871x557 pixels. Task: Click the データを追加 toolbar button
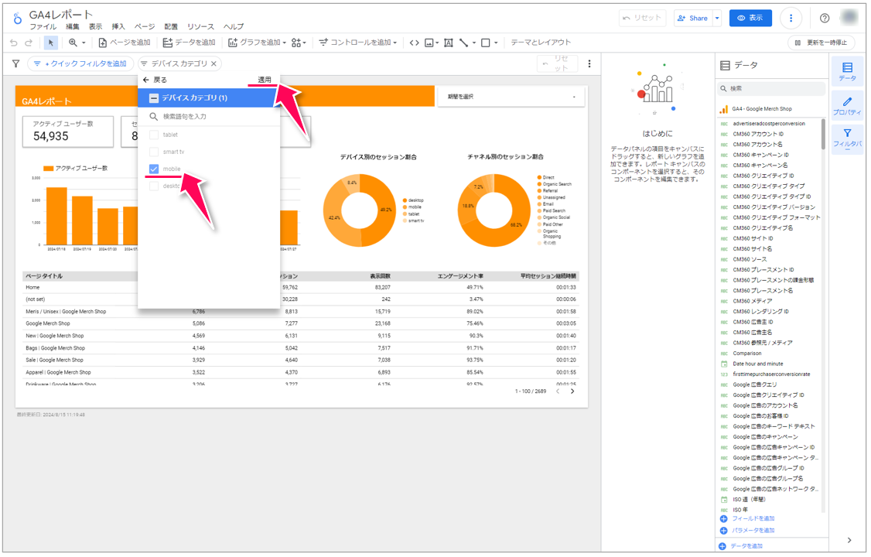click(189, 43)
